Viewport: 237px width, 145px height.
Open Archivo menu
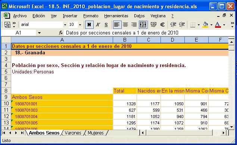(20, 16)
